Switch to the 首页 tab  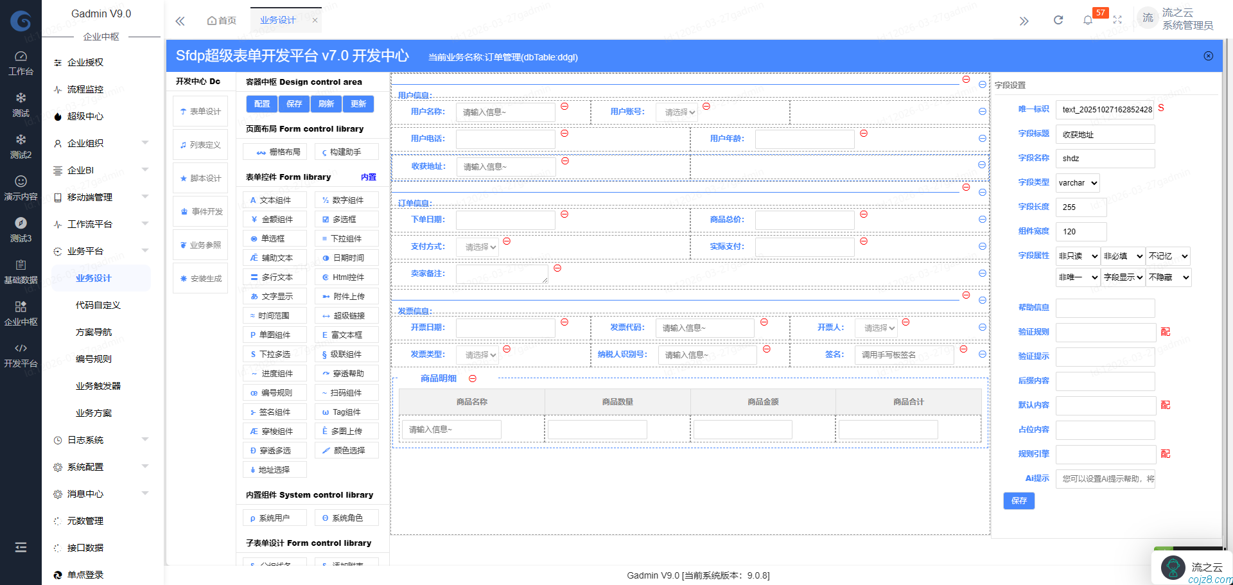pos(222,20)
